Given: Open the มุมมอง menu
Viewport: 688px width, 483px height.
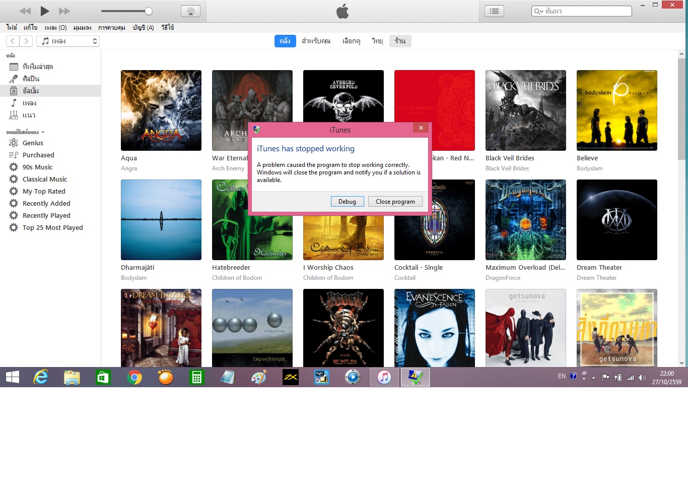Looking at the screenshot, I should pos(82,28).
